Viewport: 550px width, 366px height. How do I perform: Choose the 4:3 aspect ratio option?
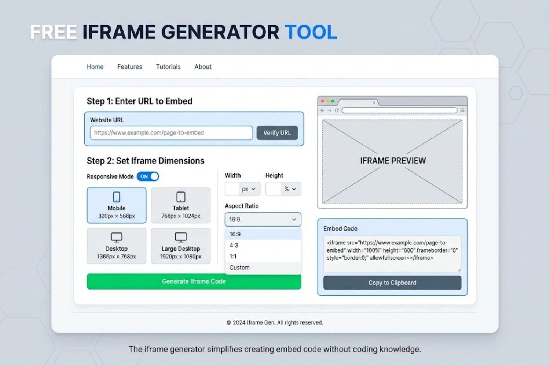point(263,245)
